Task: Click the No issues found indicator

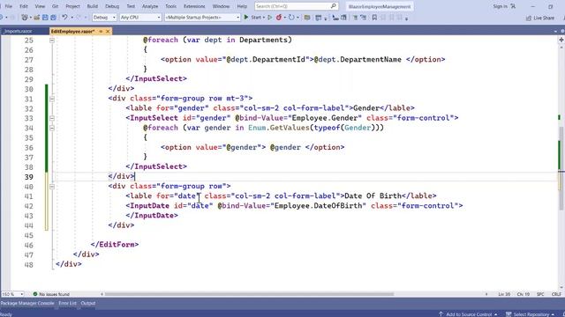Action: point(51,294)
